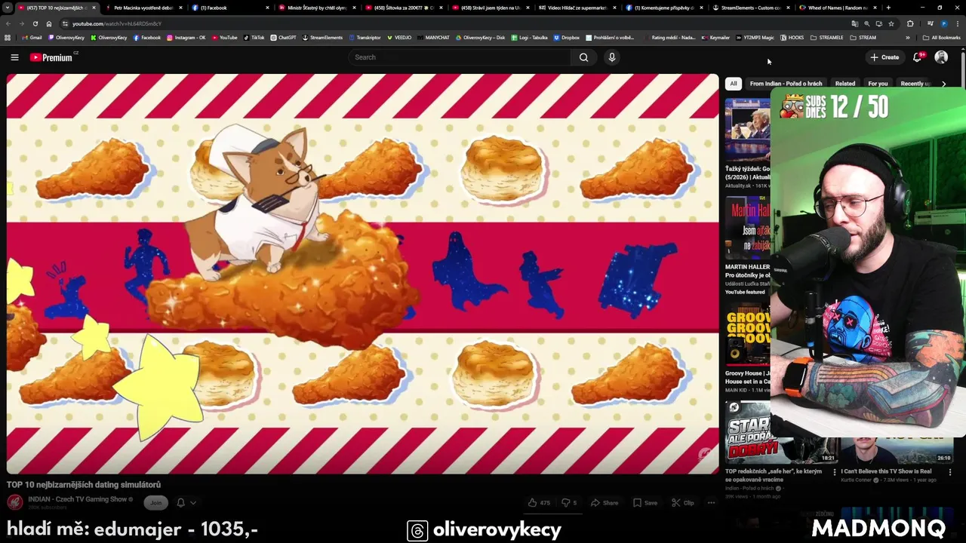Viewport: 966px width, 543px height.
Task: Open the Groovy House recommended video thumbnail
Action: coord(748,334)
